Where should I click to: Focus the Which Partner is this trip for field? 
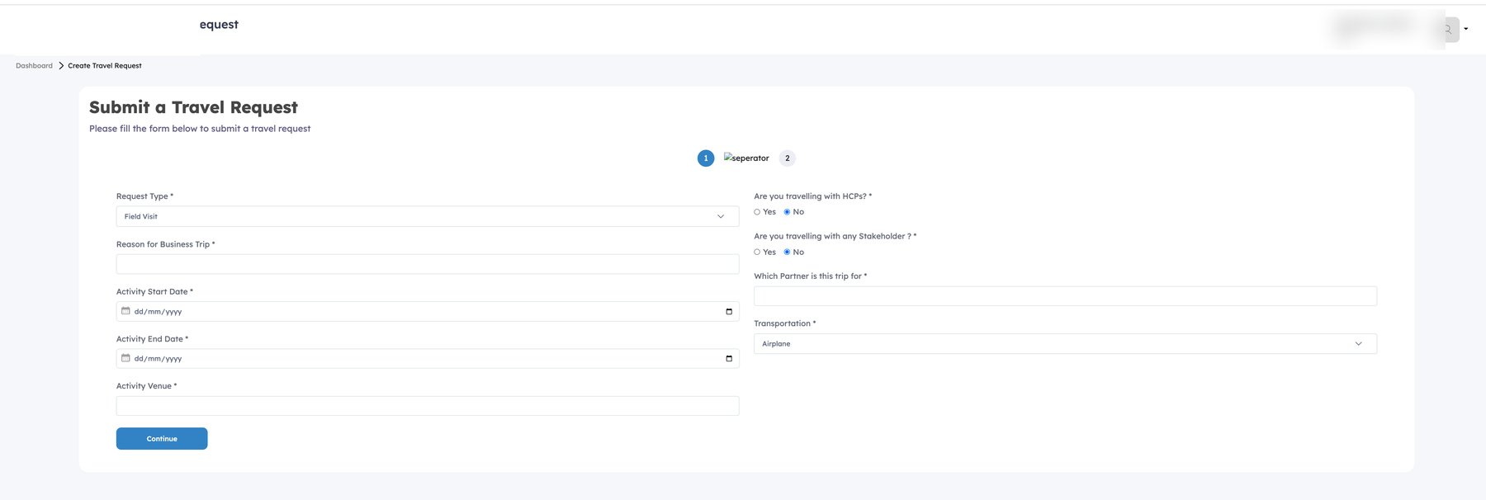tap(1065, 296)
